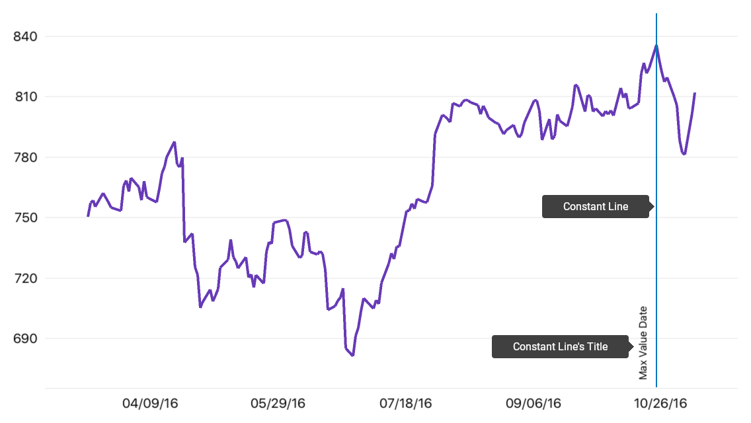Screen dimensions: 751x423
Task: Click the first point of the purple series
Action: click(x=88, y=216)
